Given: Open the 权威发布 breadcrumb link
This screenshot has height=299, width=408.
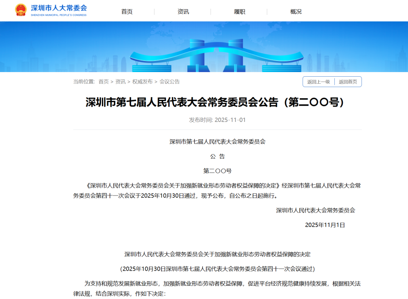Looking at the screenshot, I should click(x=143, y=81).
